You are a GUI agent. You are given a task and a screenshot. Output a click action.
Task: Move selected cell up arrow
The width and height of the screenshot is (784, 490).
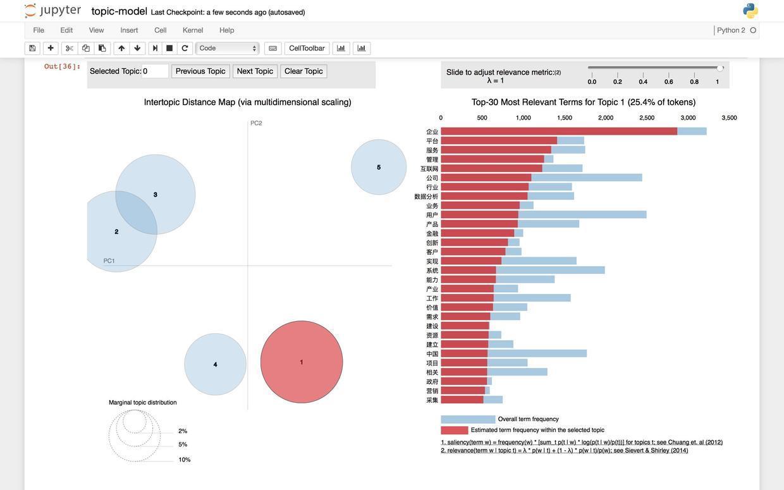pos(121,49)
